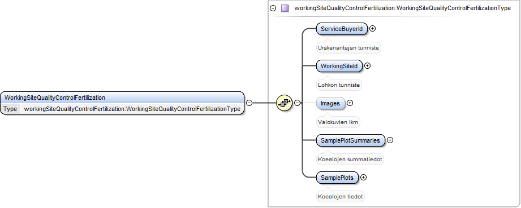The image size is (521, 208).
Task: Collapse the WorkingSiteQualityControlFertilization root element
Action: coord(249,103)
